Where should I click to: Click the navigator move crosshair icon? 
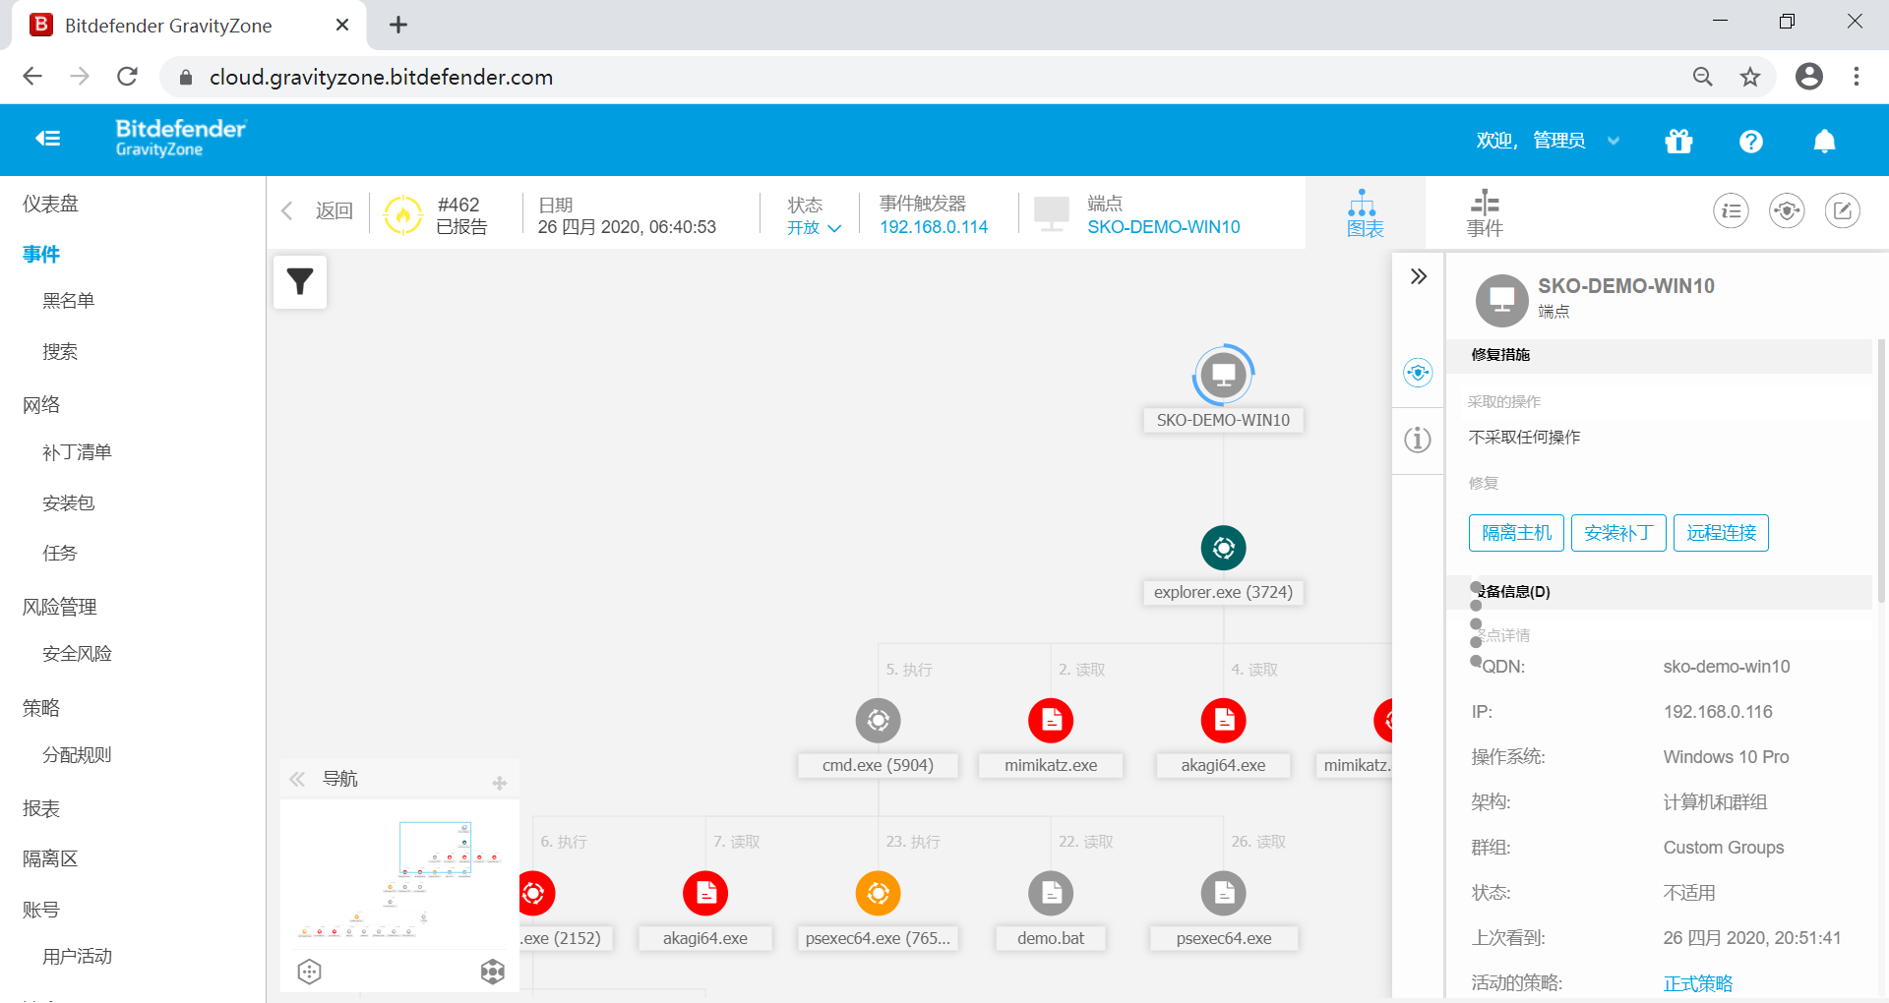click(500, 783)
